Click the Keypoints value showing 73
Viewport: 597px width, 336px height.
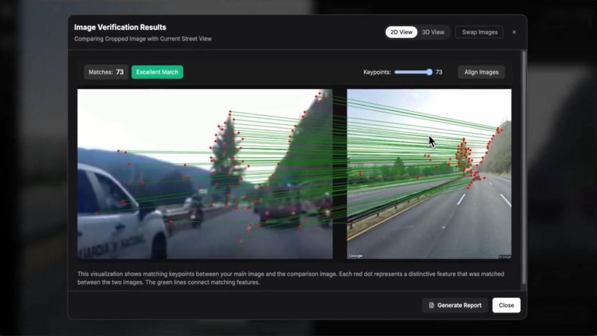tap(439, 72)
